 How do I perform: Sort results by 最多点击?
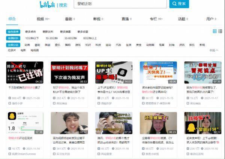[30, 32]
